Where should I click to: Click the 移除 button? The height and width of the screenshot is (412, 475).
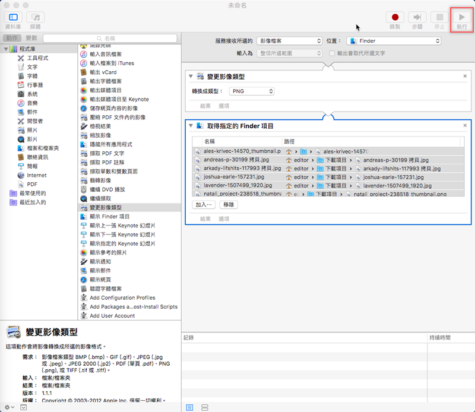229,204
